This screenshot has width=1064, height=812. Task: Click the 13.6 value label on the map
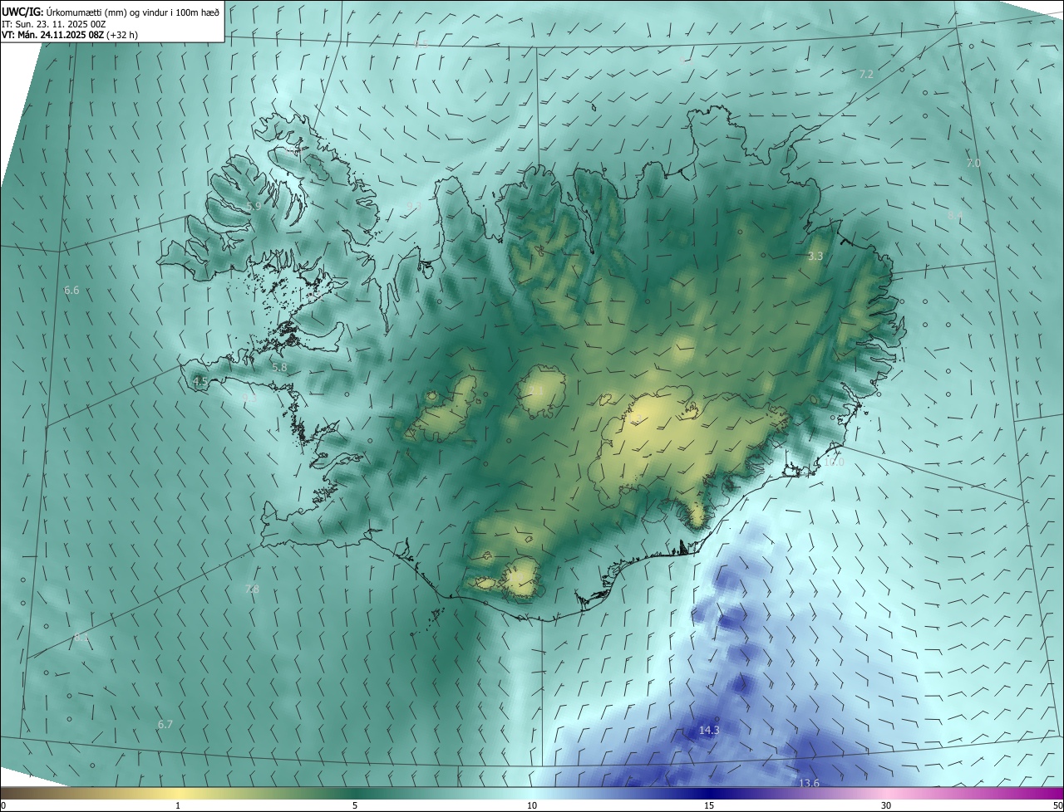(809, 783)
